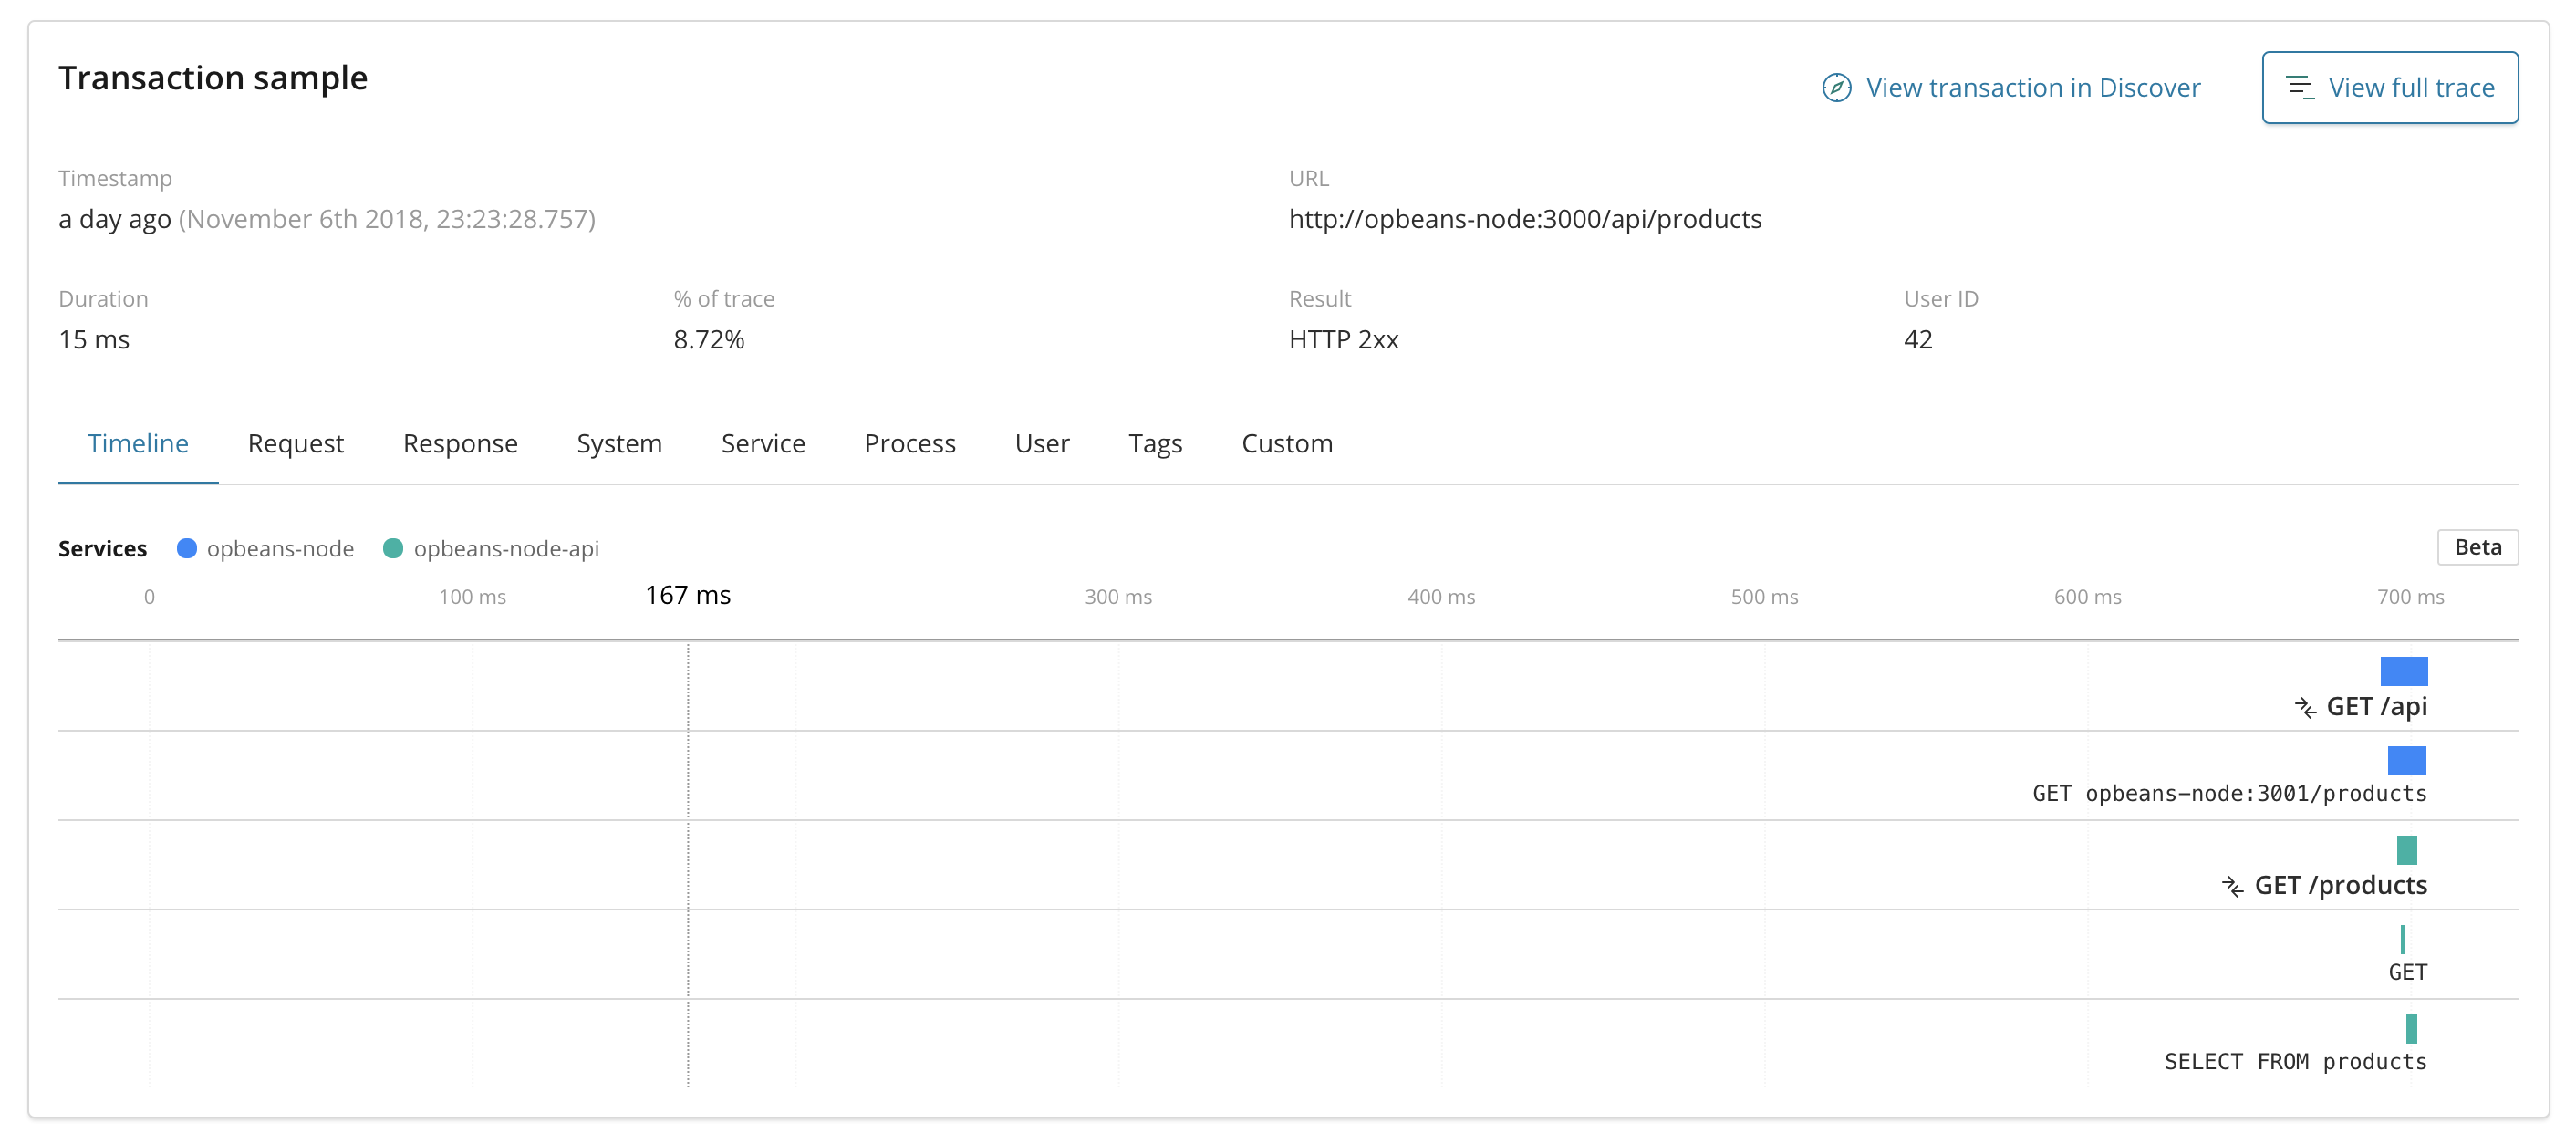This screenshot has height=1144, width=2576.
Task: Click the transaction arrow icon beside GET /api
Action: 2305,708
